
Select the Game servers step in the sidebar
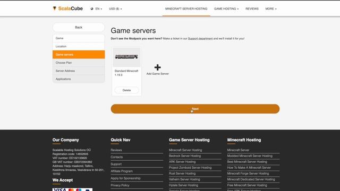point(79,55)
